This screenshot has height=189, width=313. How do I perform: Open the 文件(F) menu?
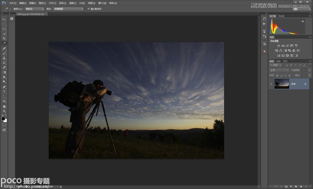point(12,3)
